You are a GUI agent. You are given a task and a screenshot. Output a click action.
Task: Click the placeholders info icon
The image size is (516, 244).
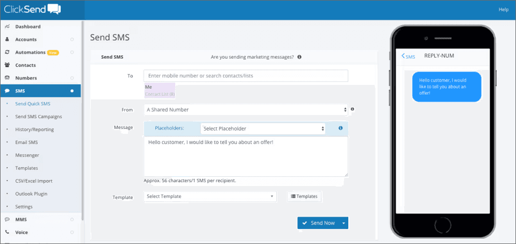341,128
